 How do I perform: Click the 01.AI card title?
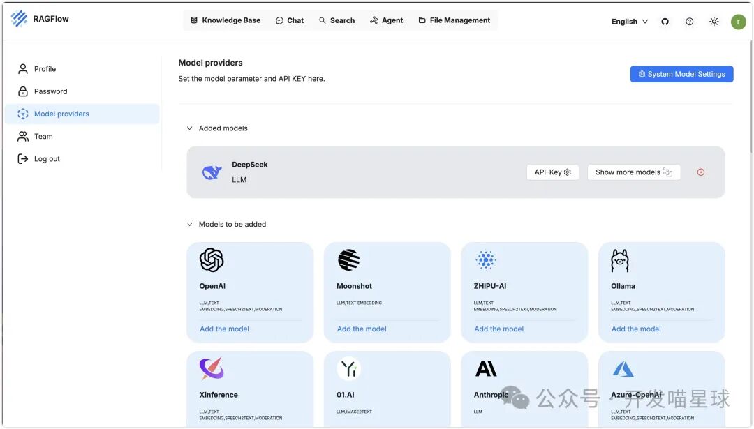coord(346,395)
